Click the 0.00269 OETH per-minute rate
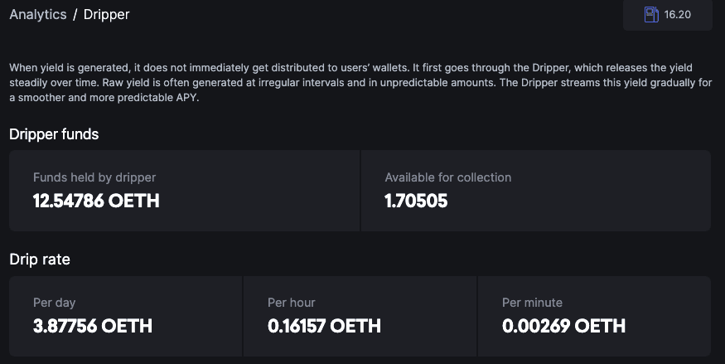This screenshot has height=364, width=725. click(x=563, y=326)
